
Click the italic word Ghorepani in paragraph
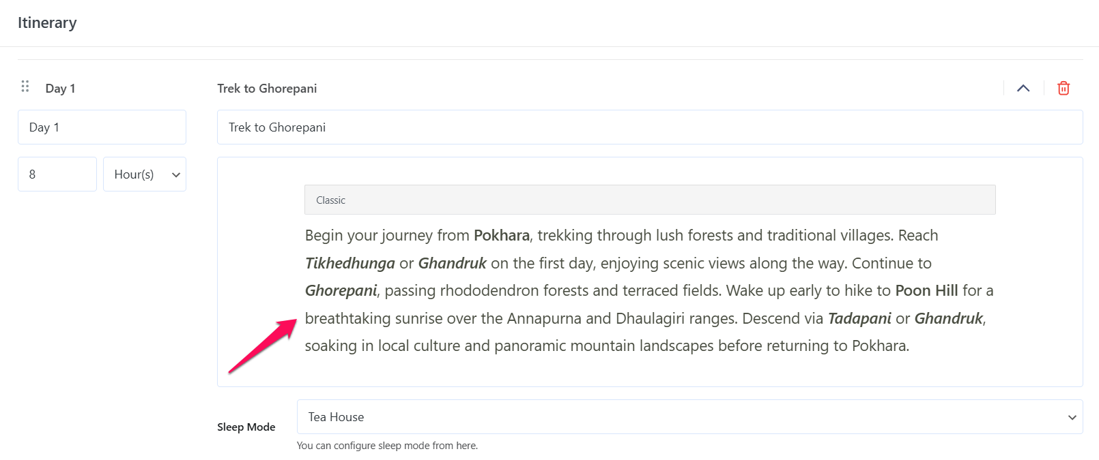(341, 291)
